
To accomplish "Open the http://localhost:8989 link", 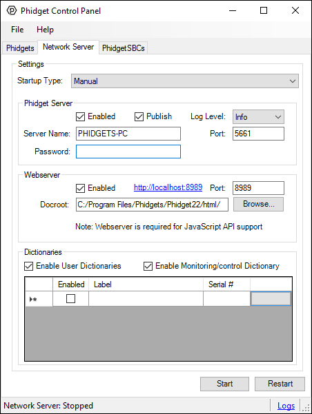I will point(168,187).
